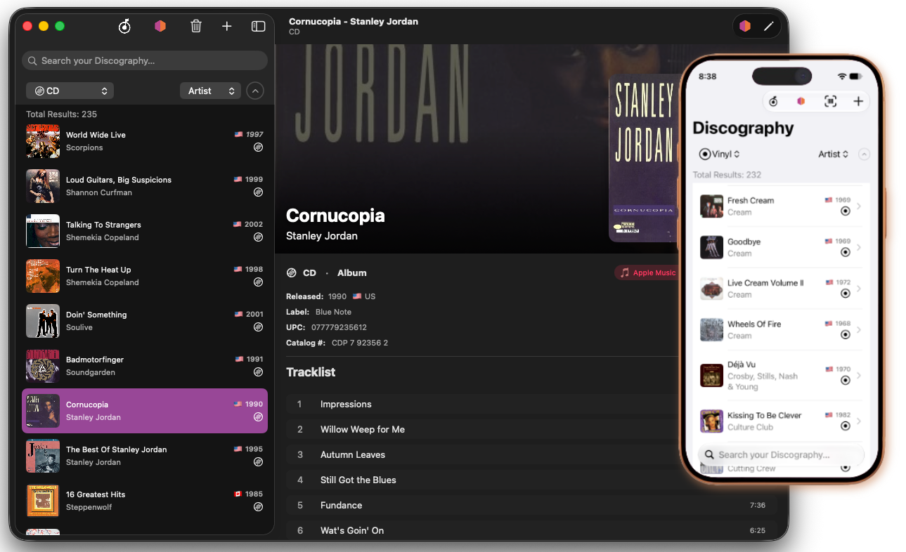Click the CD format icon above Released
Viewport: 906px width, 552px height.
(291, 272)
